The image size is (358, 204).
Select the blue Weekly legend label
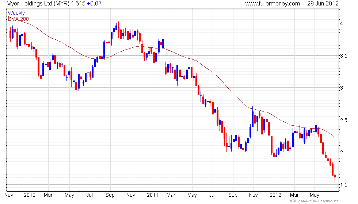point(16,13)
